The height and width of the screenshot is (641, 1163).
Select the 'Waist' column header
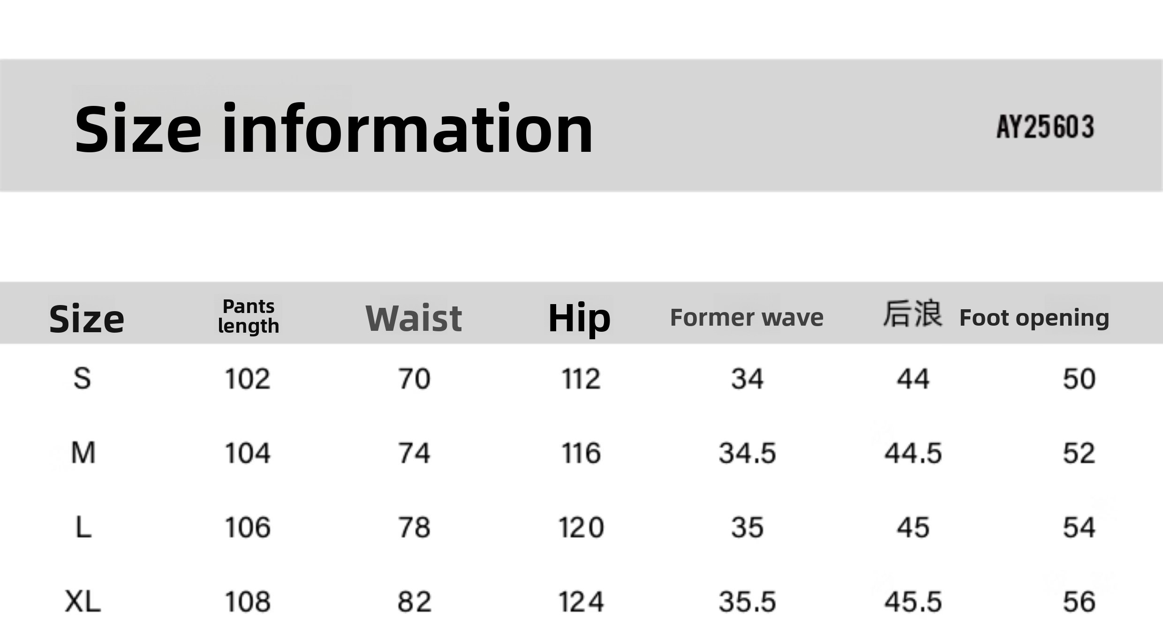point(414,318)
